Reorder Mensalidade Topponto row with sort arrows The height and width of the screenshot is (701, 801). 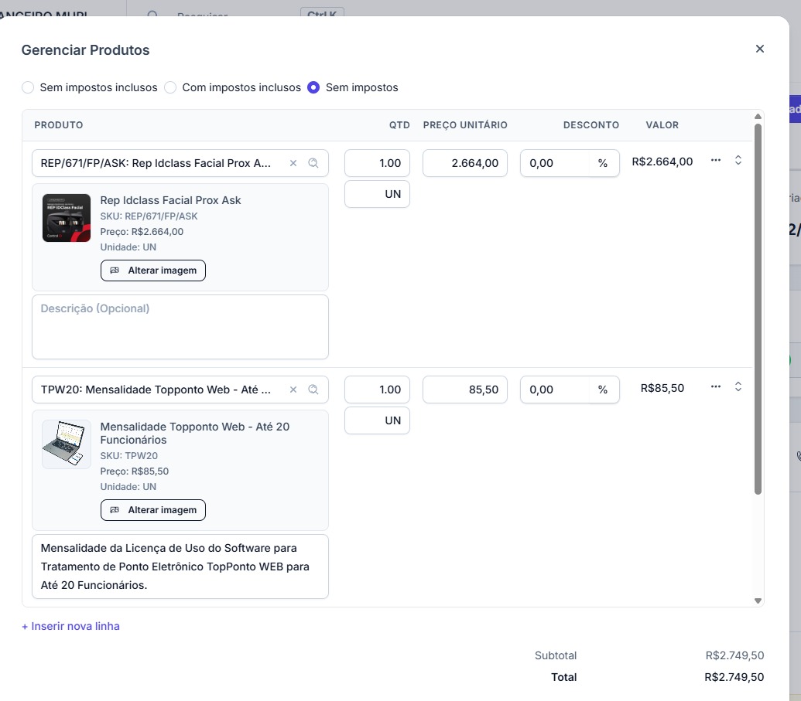point(738,386)
